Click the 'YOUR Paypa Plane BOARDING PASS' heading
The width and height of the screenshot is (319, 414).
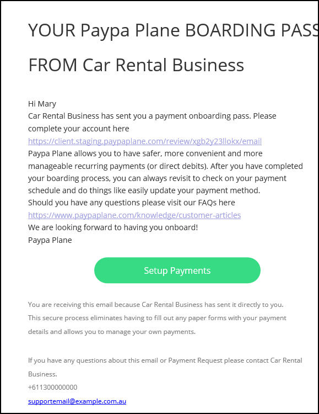tap(173, 30)
